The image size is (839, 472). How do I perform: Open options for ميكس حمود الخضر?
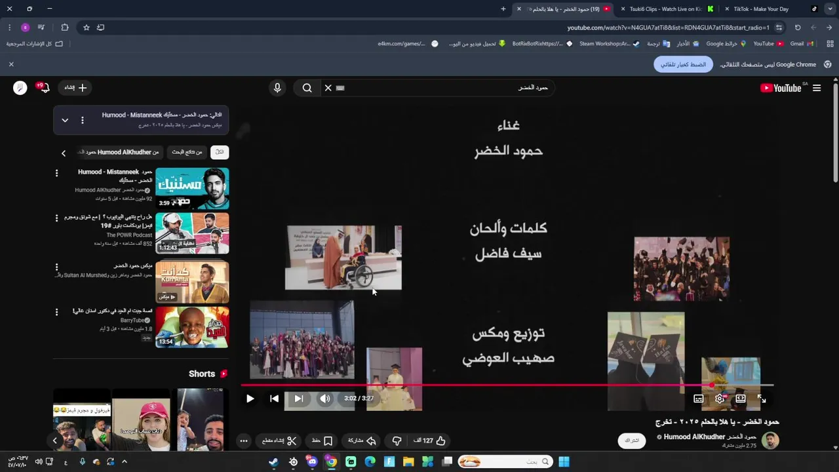tap(56, 267)
